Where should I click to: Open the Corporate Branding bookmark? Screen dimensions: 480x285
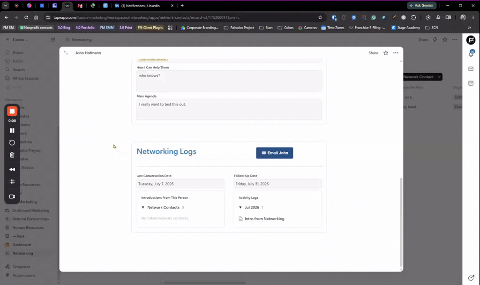click(x=200, y=28)
